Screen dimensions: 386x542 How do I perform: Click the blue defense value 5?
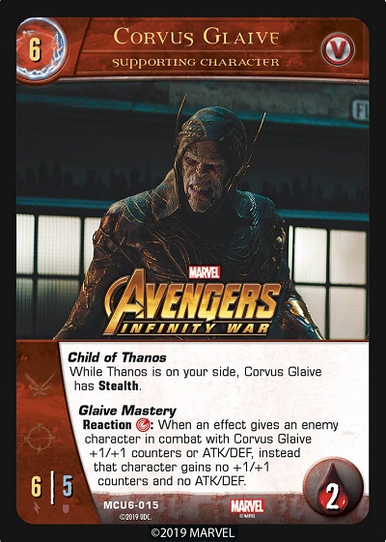(x=68, y=486)
